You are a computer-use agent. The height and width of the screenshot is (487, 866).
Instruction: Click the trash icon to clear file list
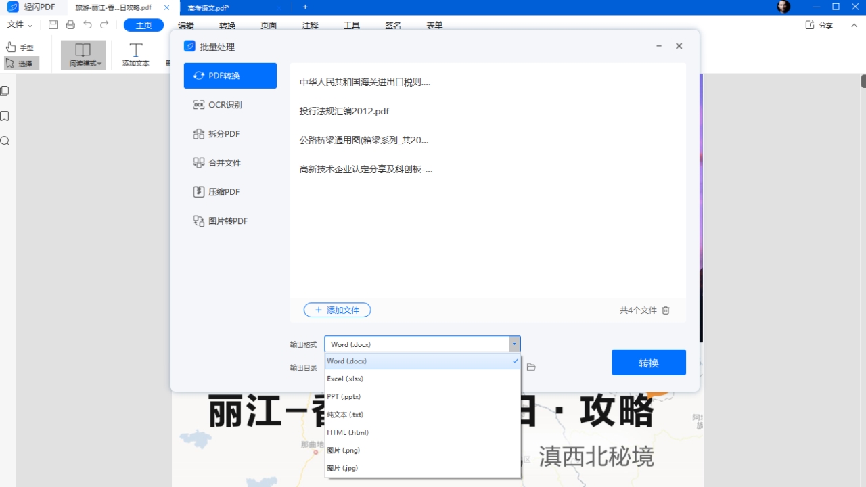[x=665, y=310]
